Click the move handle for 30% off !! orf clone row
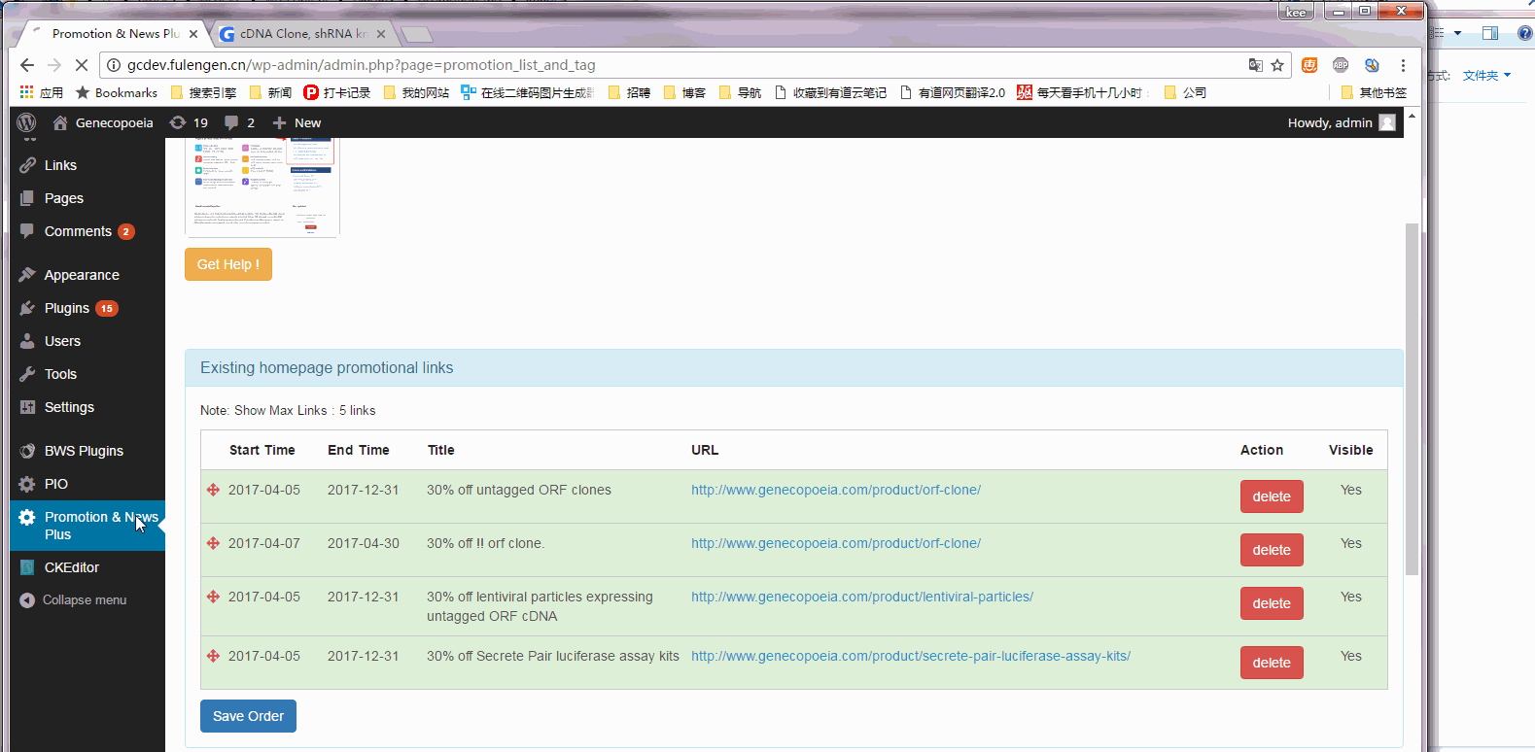Image resolution: width=1535 pixels, height=752 pixels. click(x=213, y=543)
